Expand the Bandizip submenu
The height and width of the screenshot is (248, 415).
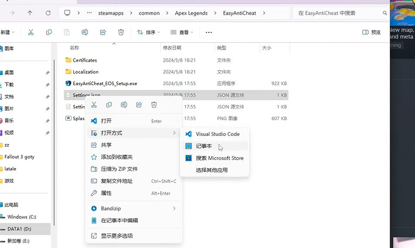coord(174,209)
